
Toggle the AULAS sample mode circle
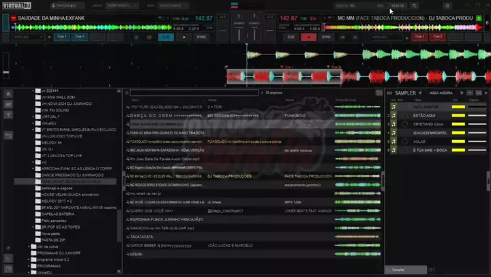pyautogui.click(x=404, y=142)
